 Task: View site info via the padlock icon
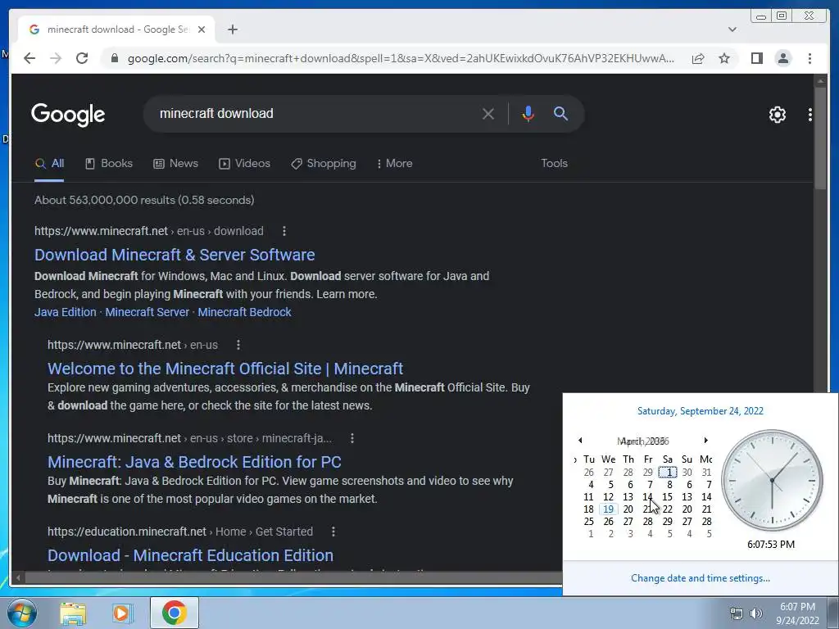click(115, 58)
